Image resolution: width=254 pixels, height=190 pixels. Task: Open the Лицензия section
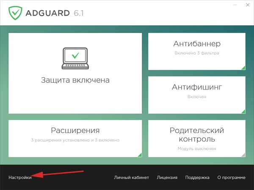click(x=167, y=178)
